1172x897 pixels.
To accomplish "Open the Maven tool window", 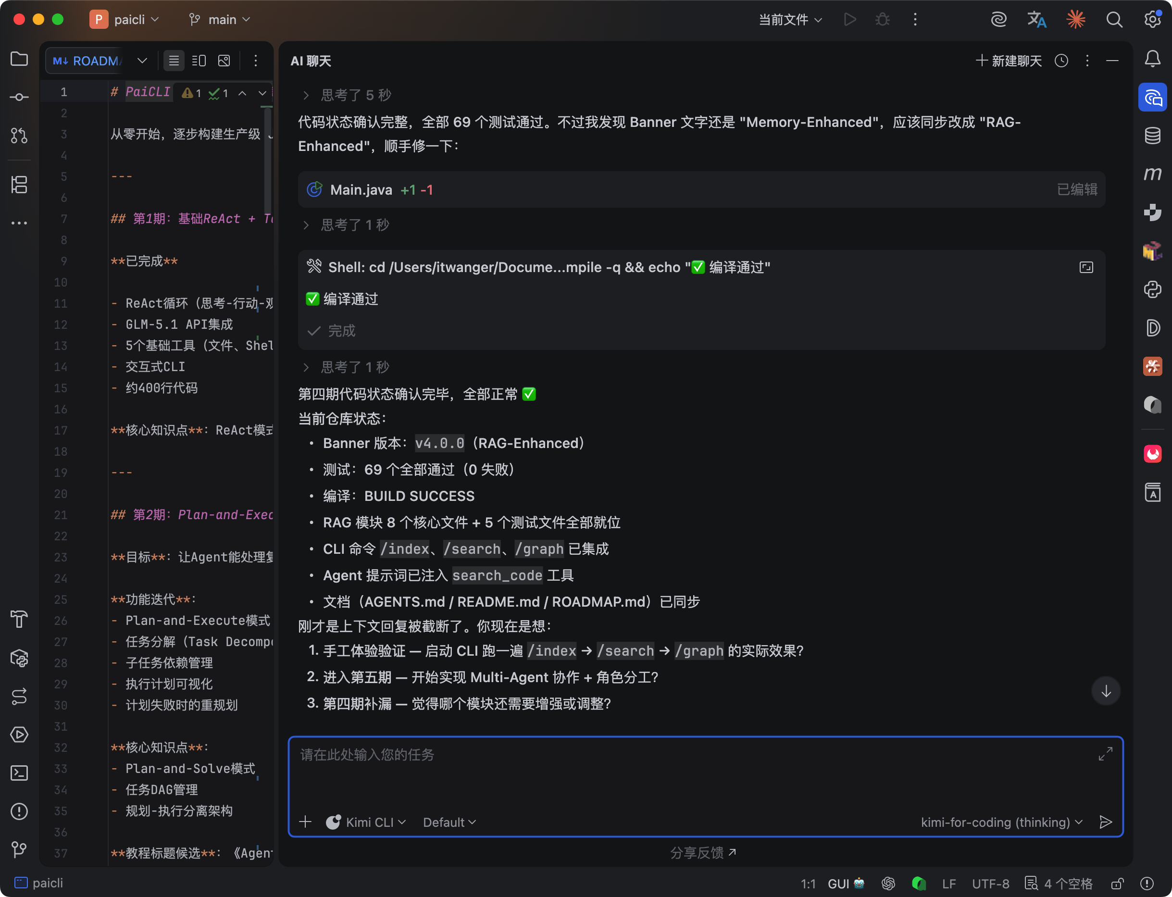I will pos(1152,174).
